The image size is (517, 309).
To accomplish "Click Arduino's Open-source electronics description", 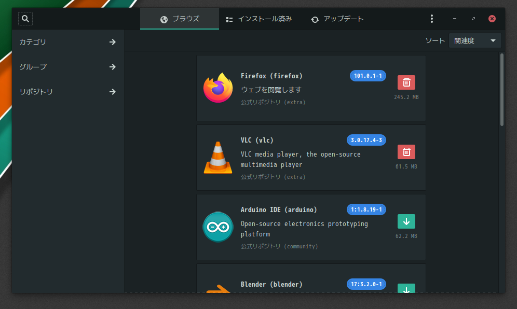I will pos(304,229).
